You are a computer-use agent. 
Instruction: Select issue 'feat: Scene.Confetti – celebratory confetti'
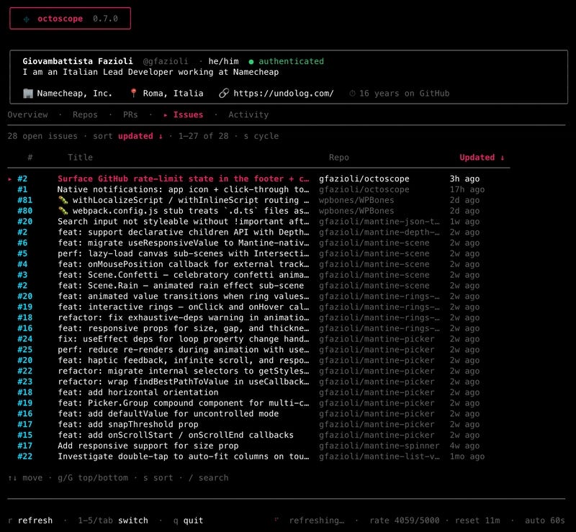tap(258, 275)
